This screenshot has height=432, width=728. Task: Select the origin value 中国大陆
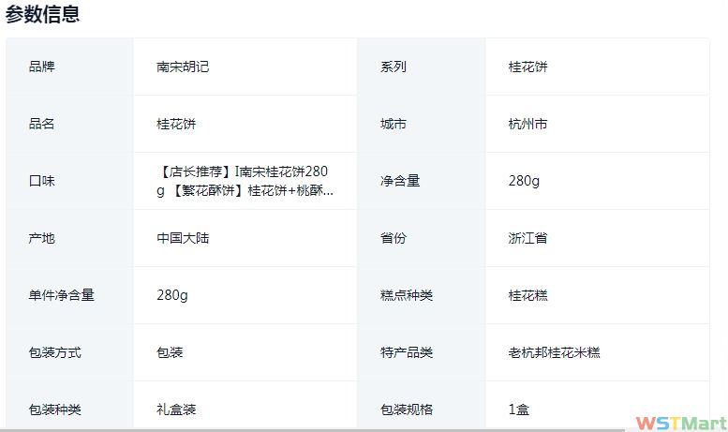pyautogui.click(x=183, y=238)
